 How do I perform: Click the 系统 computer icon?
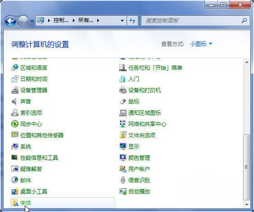pyautogui.click(x=15, y=146)
